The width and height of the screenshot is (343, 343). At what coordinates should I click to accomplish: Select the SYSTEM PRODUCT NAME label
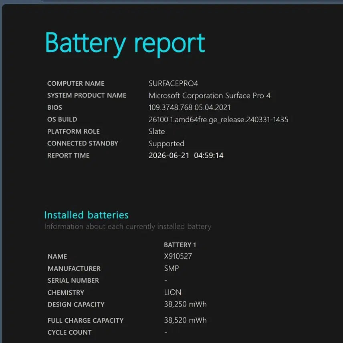click(87, 95)
